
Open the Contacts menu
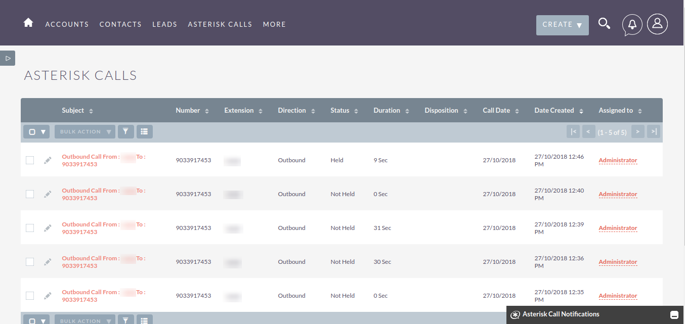click(120, 24)
